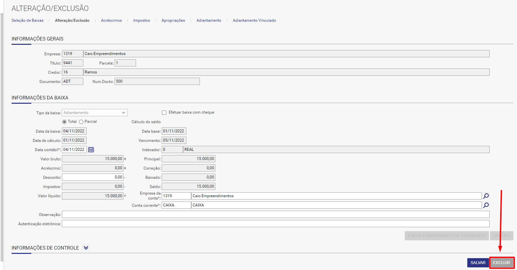Click the Num.Docto field 500
This screenshot has height=270, width=517.
(157, 81)
